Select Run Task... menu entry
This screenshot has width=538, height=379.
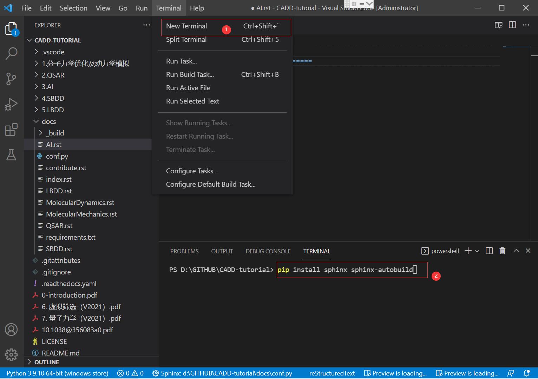(222, 61)
